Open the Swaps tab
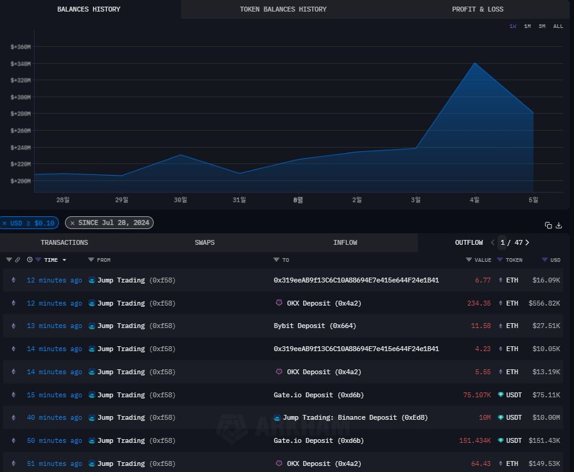 [x=205, y=242]
